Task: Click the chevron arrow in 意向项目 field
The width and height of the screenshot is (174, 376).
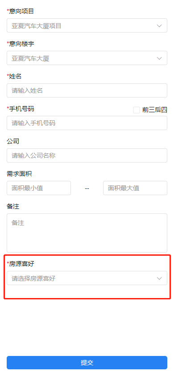Action: pos(159,26)
